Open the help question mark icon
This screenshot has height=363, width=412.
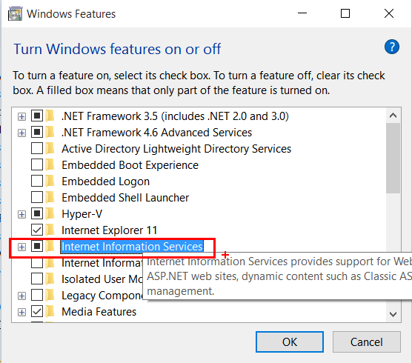(392, 47)
